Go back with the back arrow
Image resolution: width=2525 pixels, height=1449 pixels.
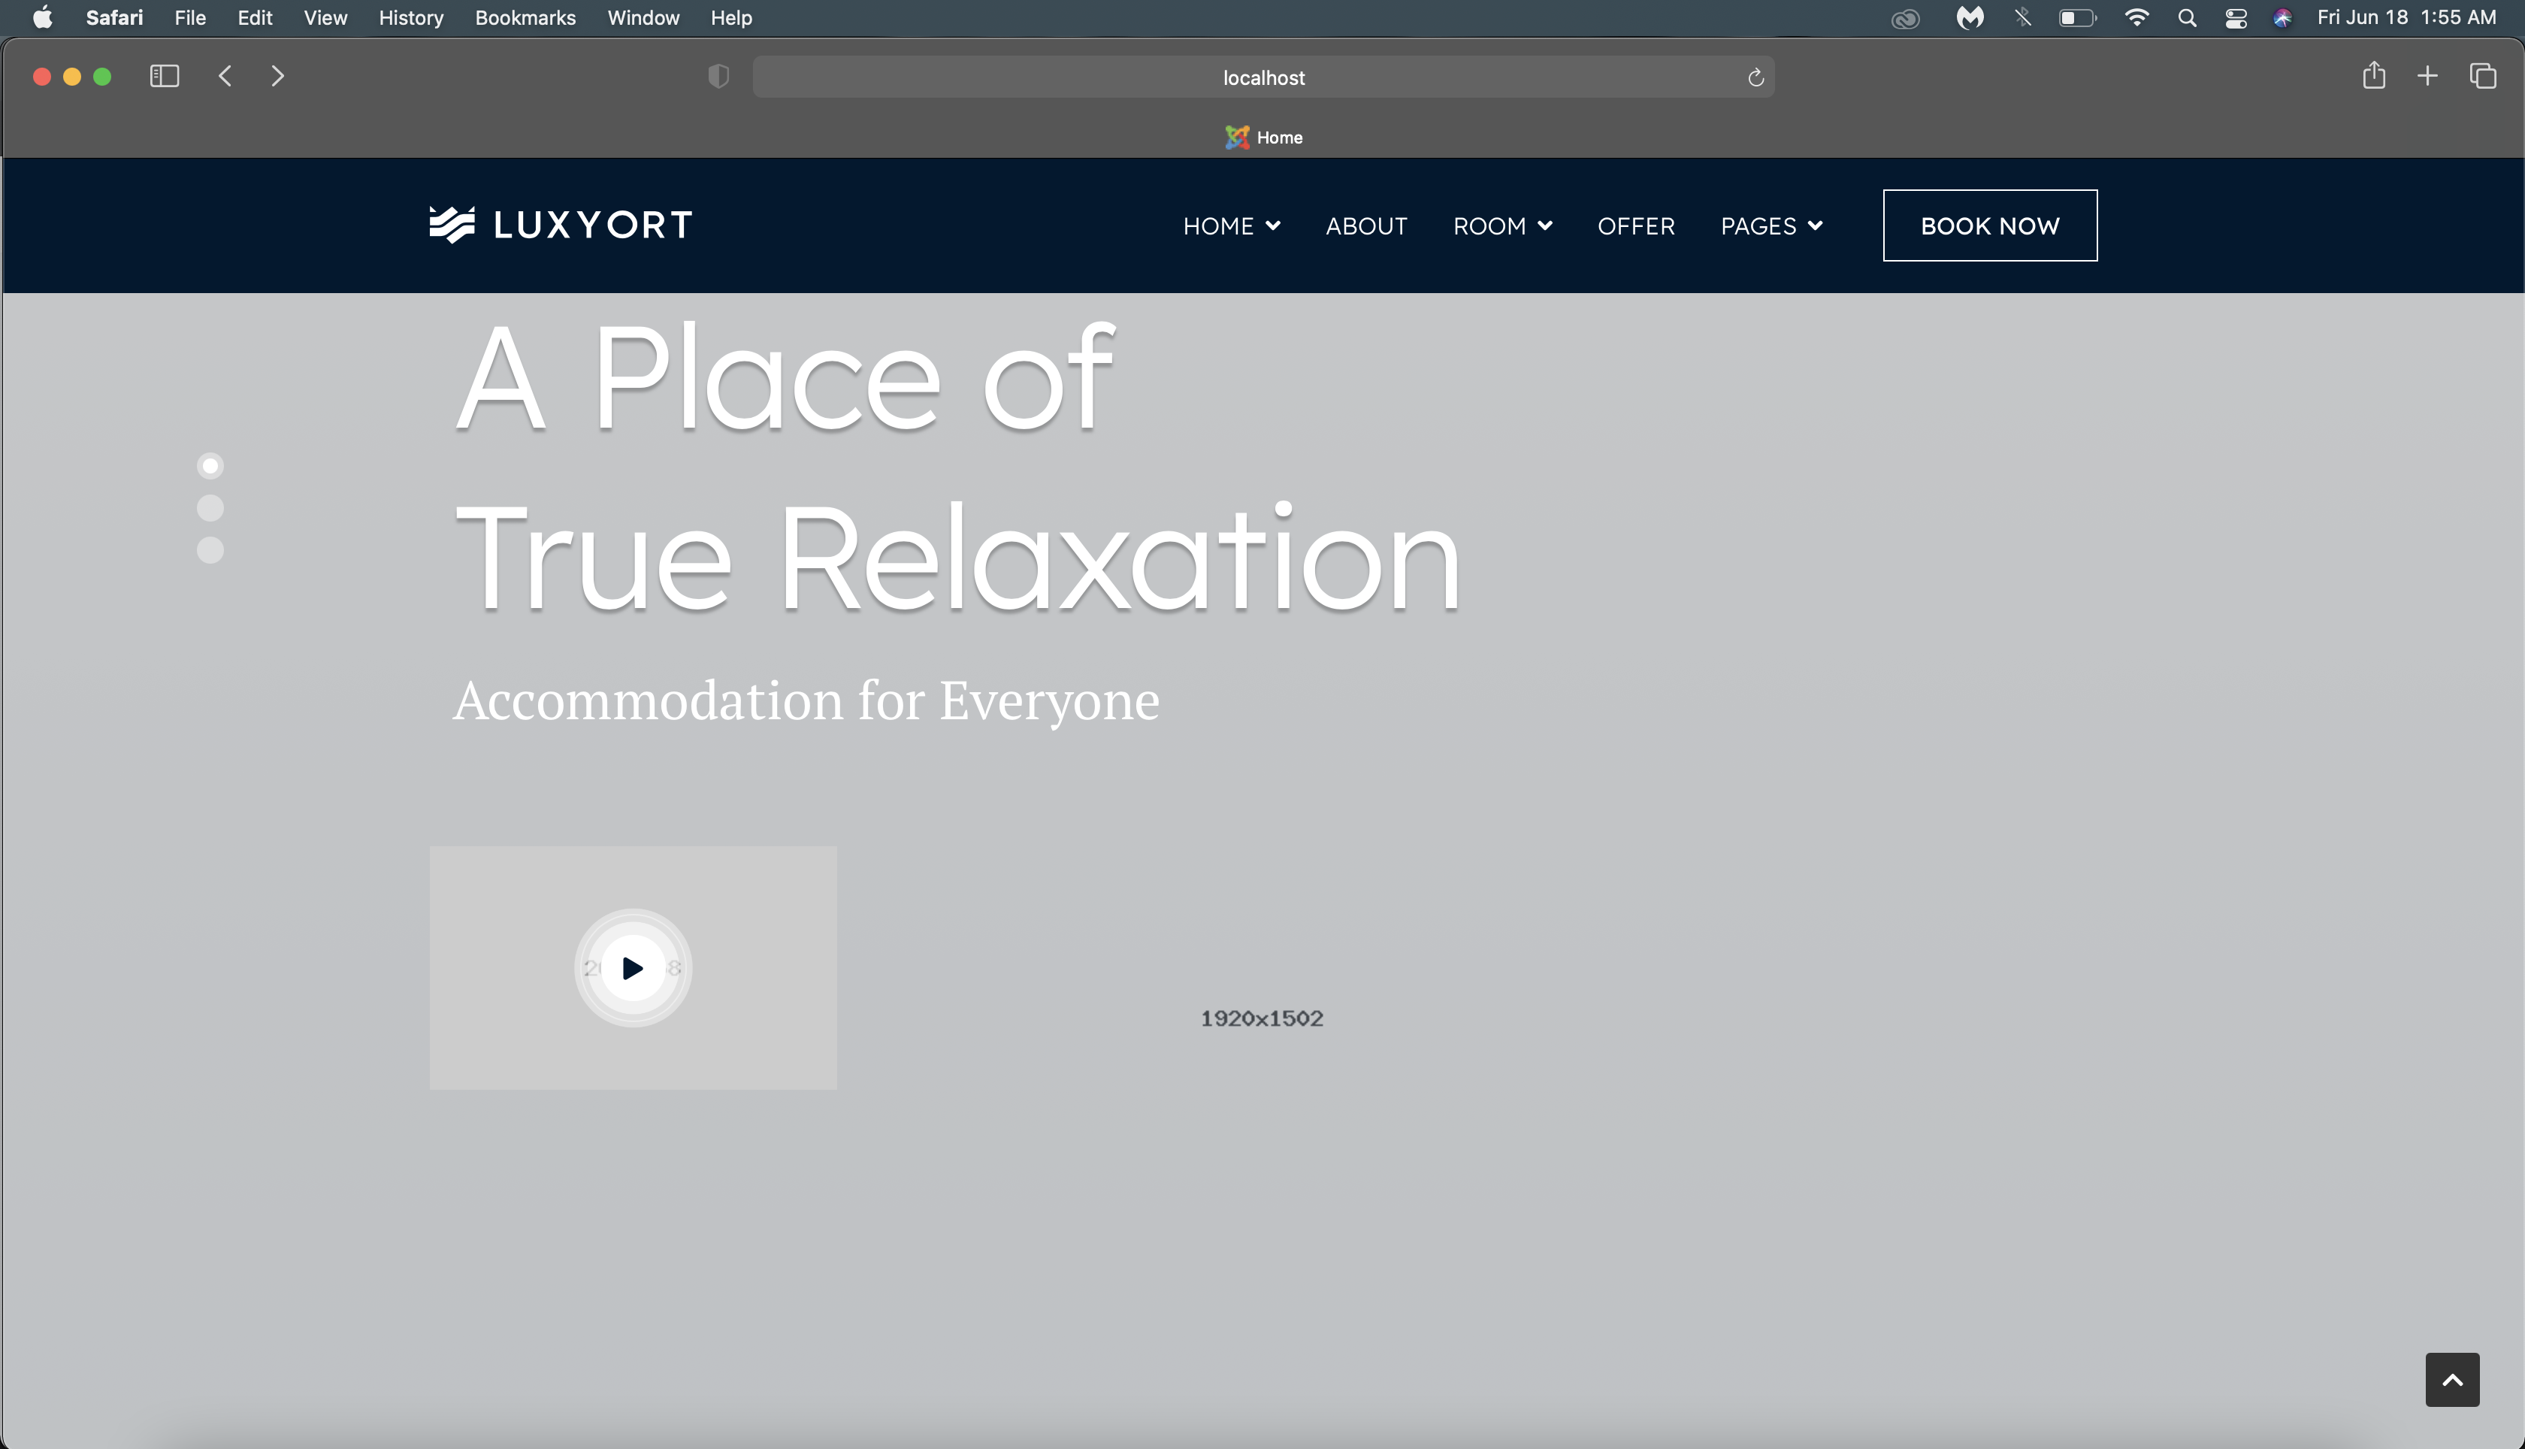coord(226,77)
